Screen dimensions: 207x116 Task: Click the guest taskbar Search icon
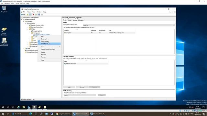coord(8,107)
